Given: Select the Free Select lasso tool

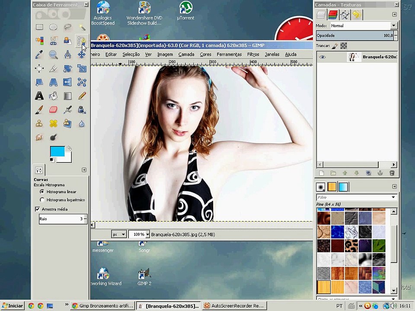Looking at the screenshot, I should tap(67, 27).
